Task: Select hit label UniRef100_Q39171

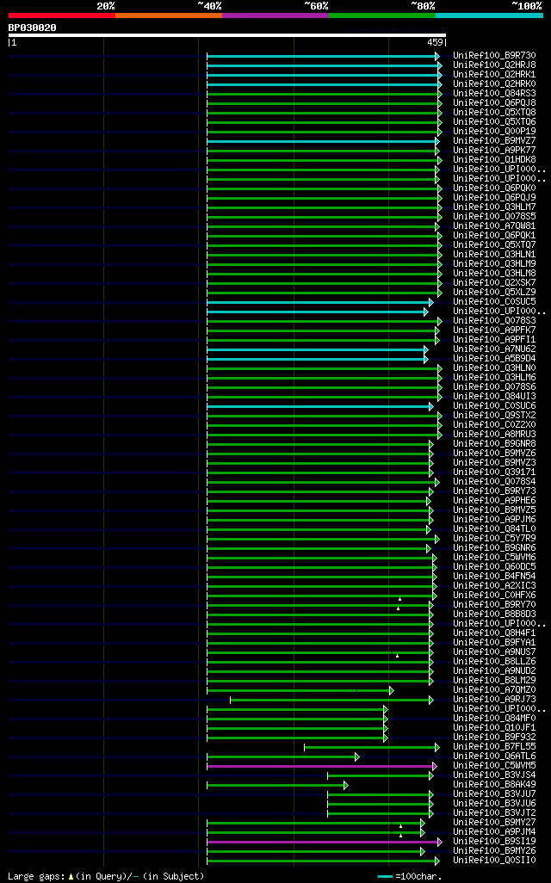Action: (495, 472)
